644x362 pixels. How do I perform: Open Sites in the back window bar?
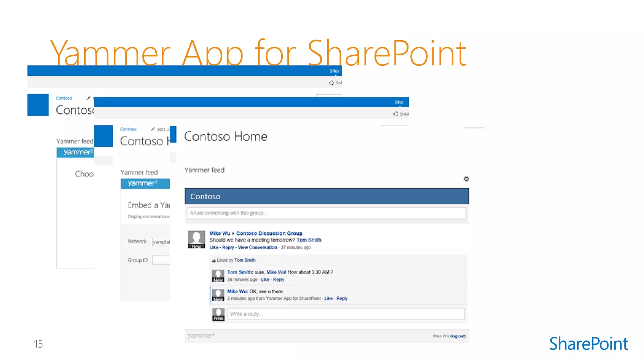334,71
